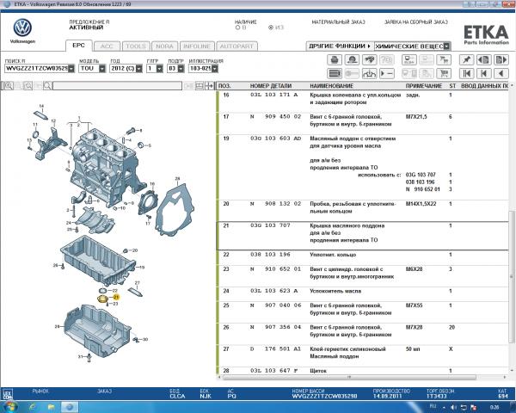Viewport: 516px width, 413px height.
Task: Select row 27 part D 176 501 A1
Action: (363, 355)
